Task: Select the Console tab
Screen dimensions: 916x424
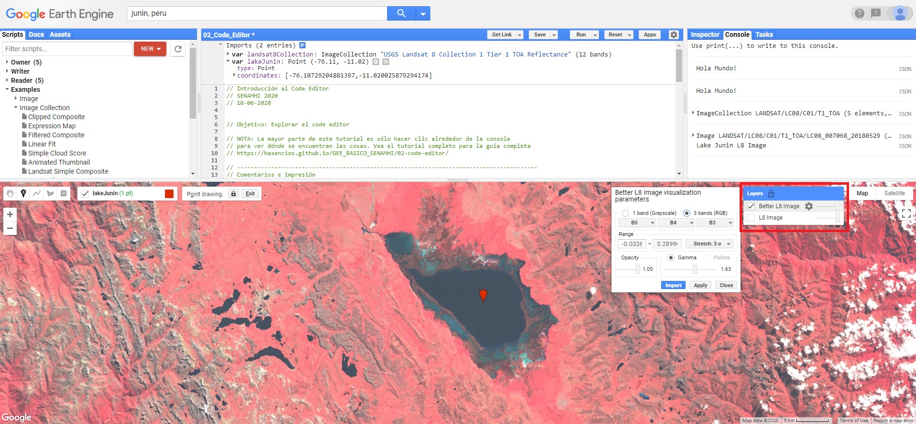Action: (x=737, y=34)
